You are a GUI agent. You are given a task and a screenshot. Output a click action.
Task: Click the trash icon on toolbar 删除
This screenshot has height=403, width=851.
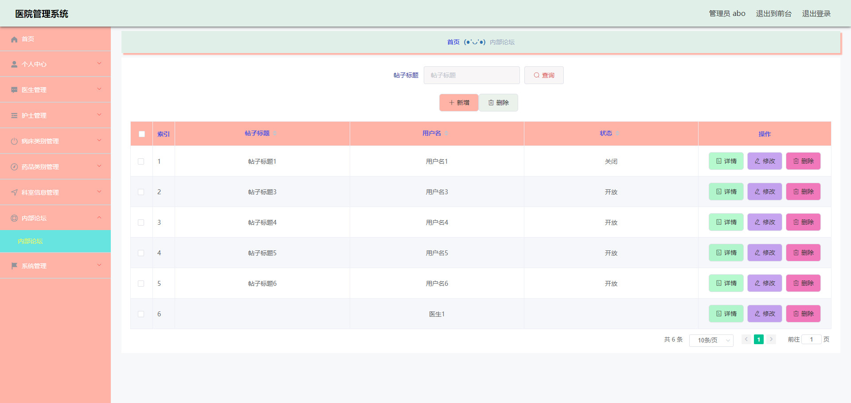[491, 103]
